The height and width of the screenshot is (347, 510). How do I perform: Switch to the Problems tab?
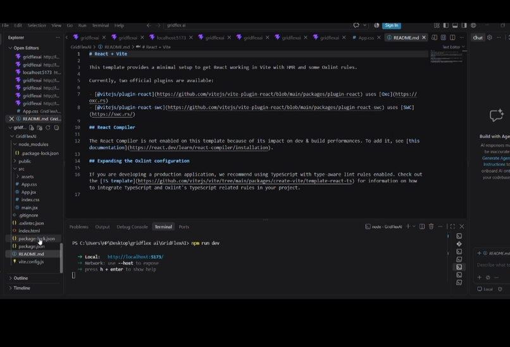78,227
